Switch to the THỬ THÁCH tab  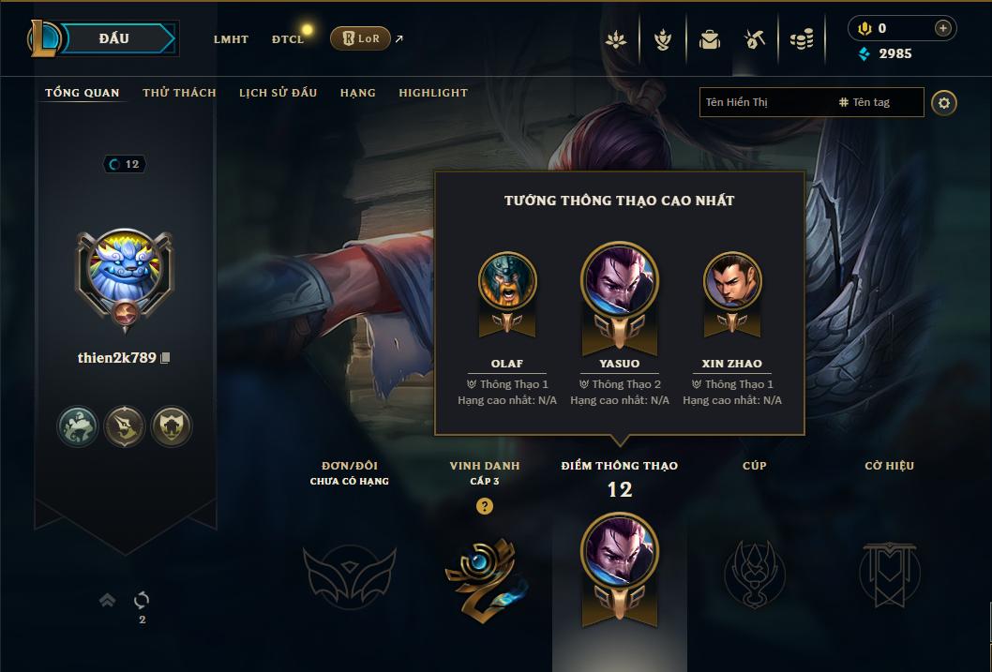click(x=180, y=93)
